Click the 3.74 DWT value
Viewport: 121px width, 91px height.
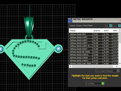click(x=106, y=34)
